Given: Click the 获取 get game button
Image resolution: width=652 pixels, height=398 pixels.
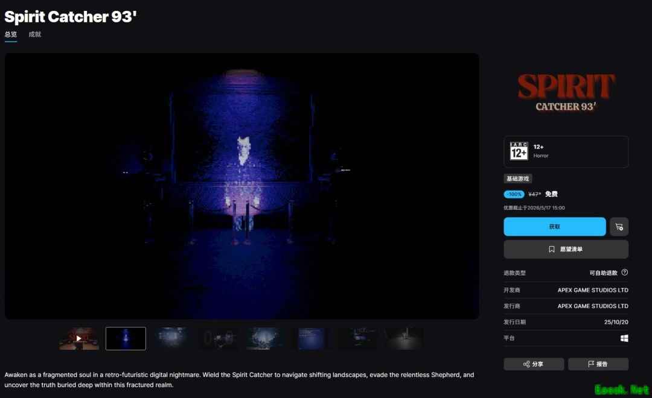Looking at the screenshot, I should 555,227.
